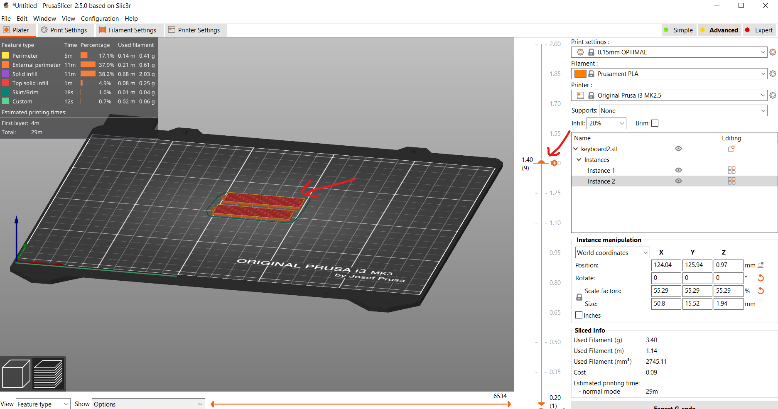Click the editing icon for keyboard2.stl

[731, 149]
